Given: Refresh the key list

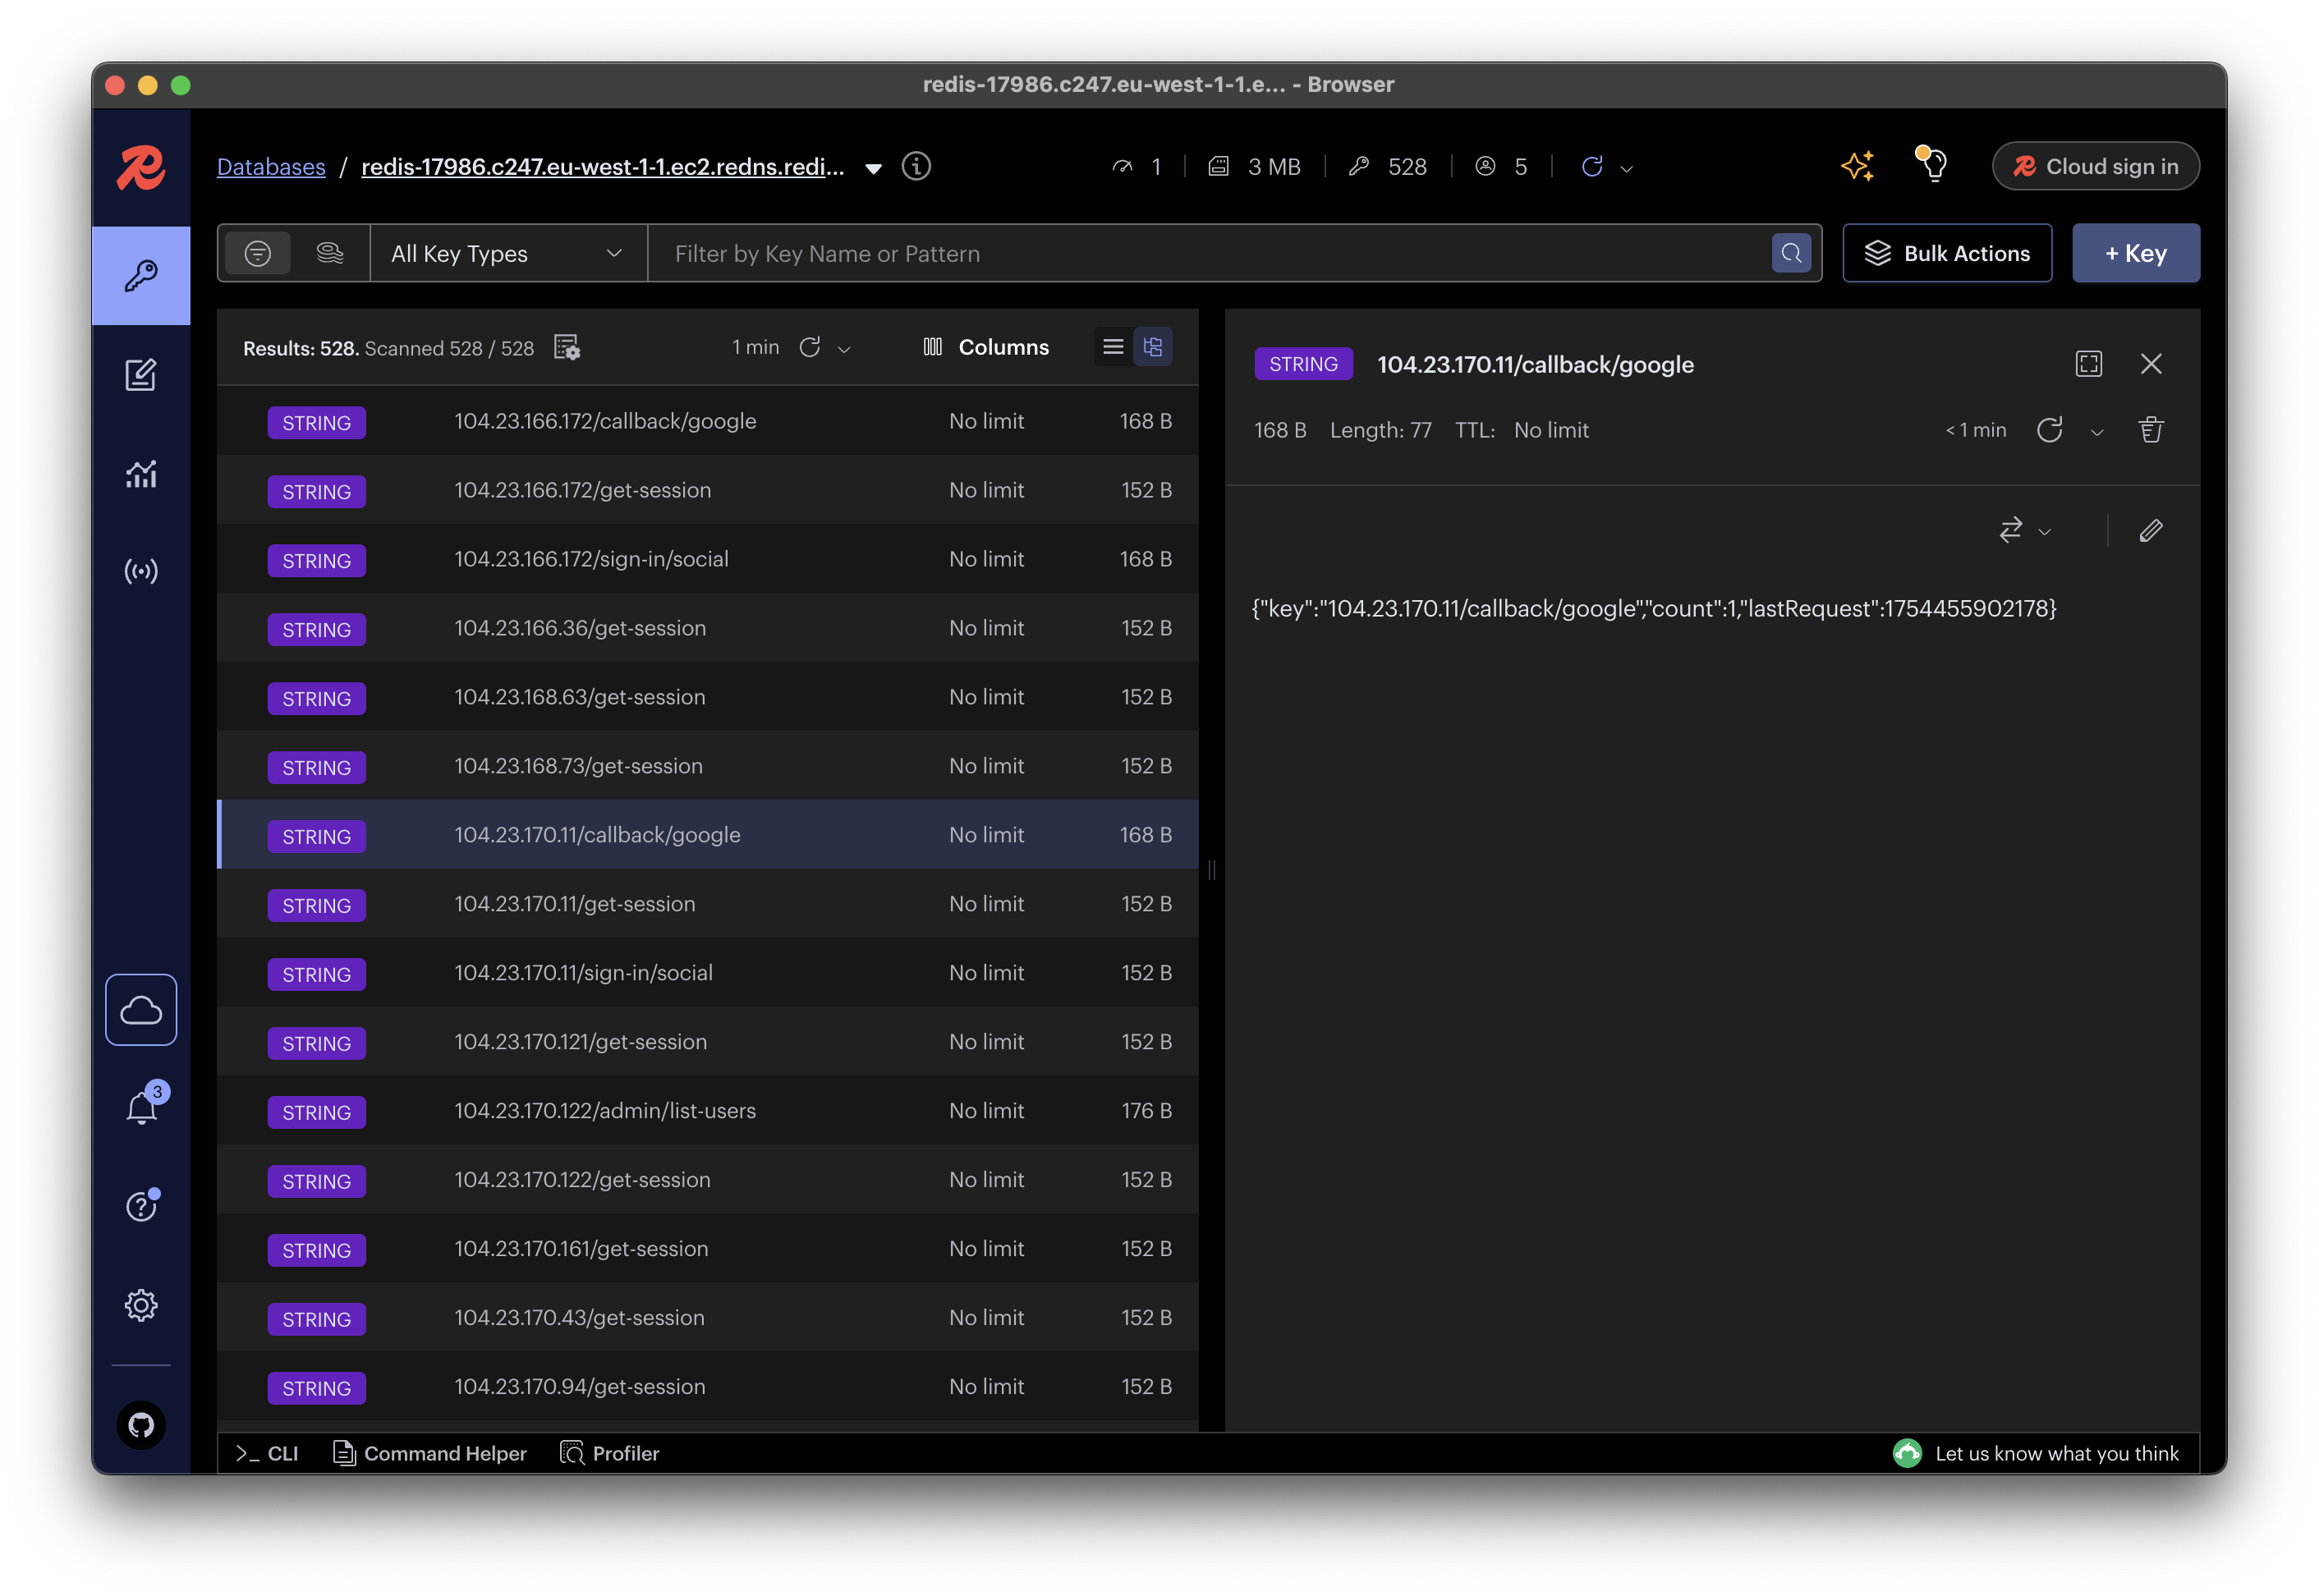Looking at the screenshot, I should pos(810,347).
